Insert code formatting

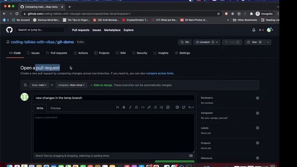pos(142,107)
